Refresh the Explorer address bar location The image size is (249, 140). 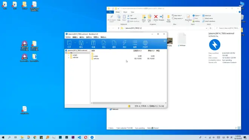(211, 28)
